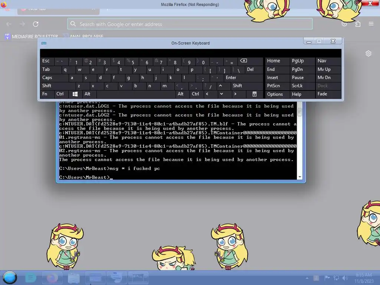Viewport: 380px width, 285px height.
Task: Toggle the left Ctrl key
Action: 61,94
